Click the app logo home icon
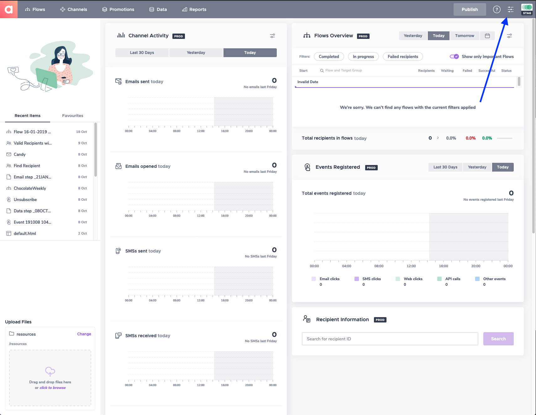The height and width of the screenshot is (415, 536). coord(9,9)
